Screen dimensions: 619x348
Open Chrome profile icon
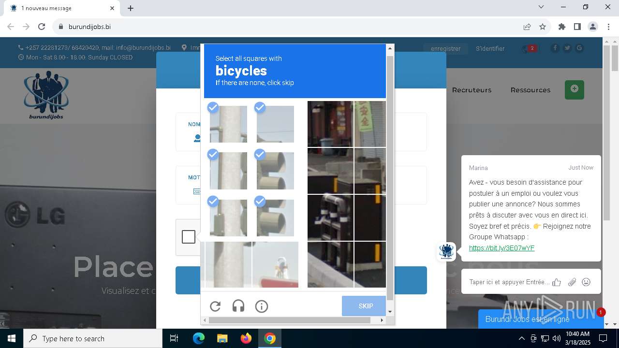coord(593,27)
